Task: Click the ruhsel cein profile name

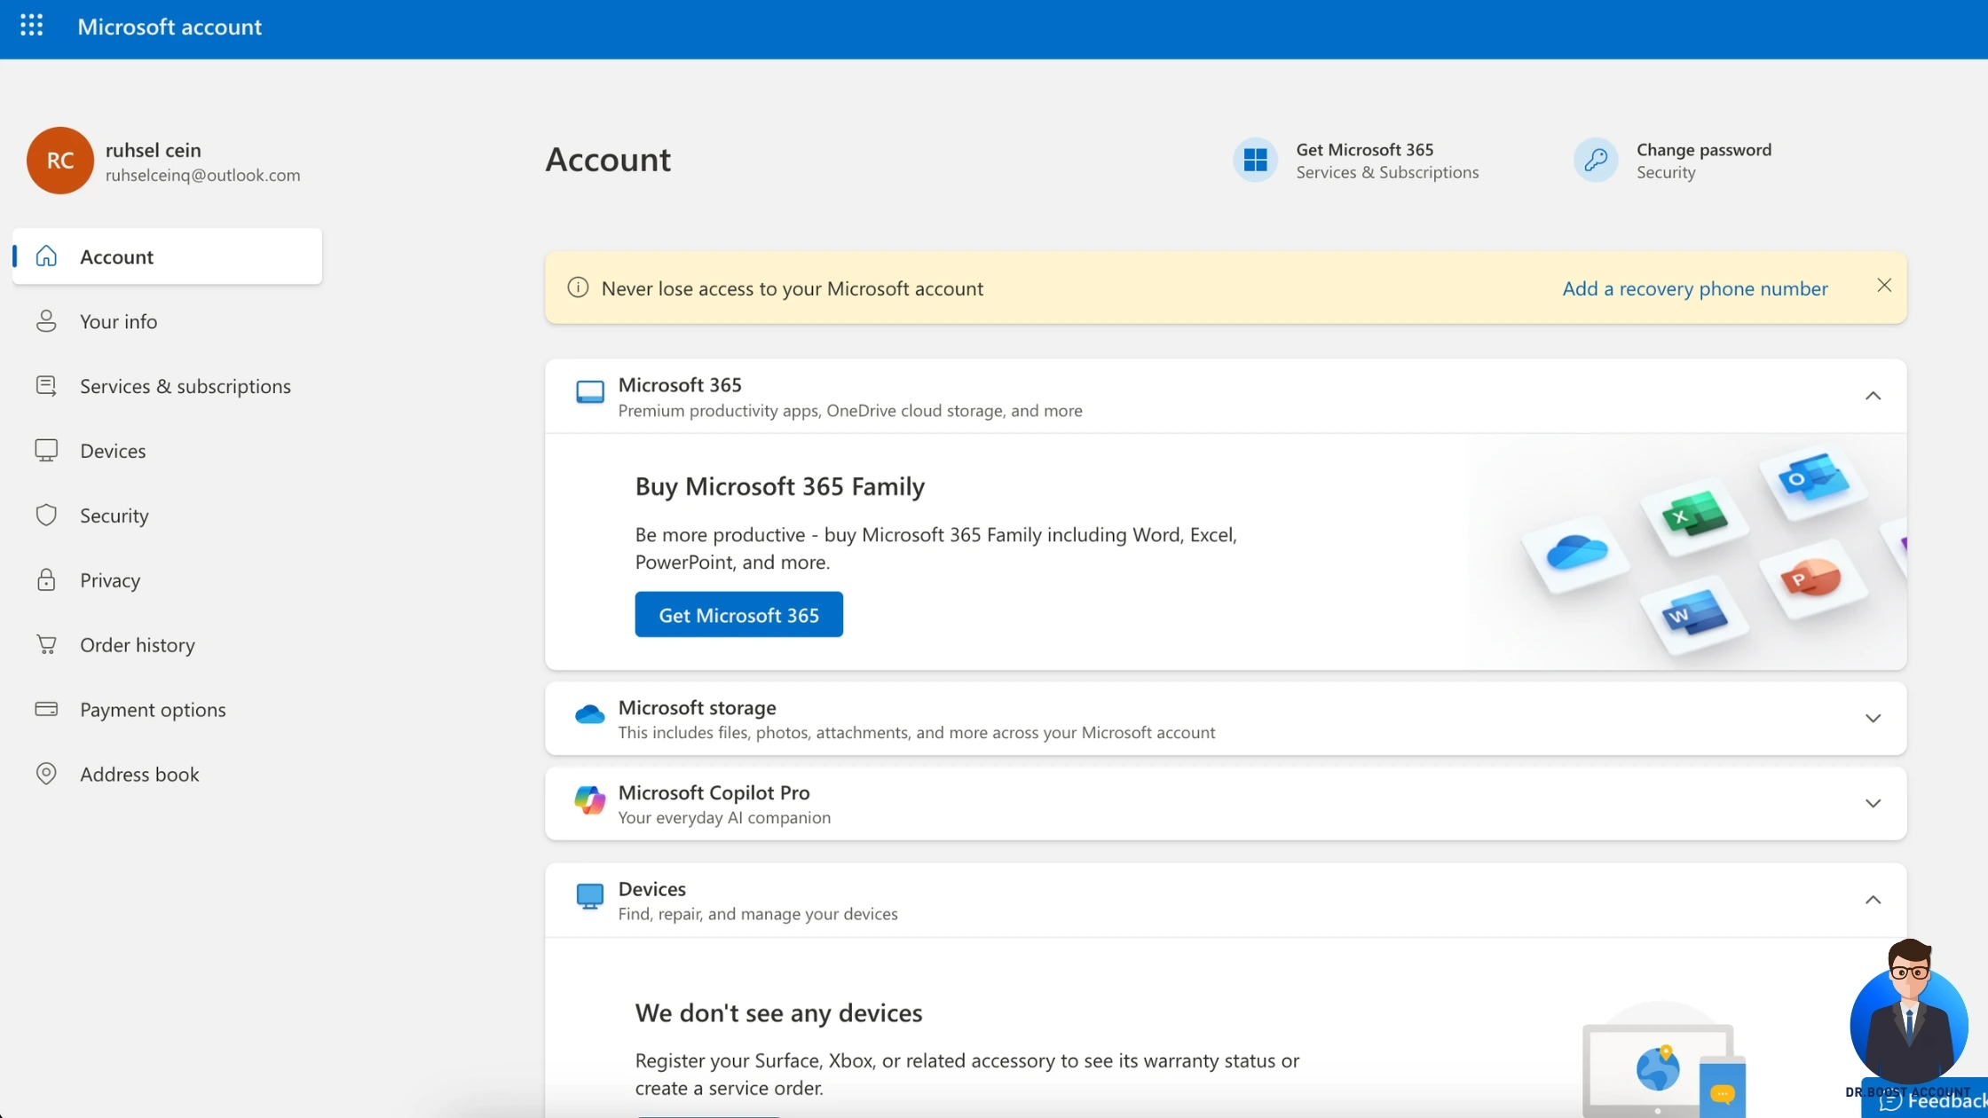Action: 154,150
